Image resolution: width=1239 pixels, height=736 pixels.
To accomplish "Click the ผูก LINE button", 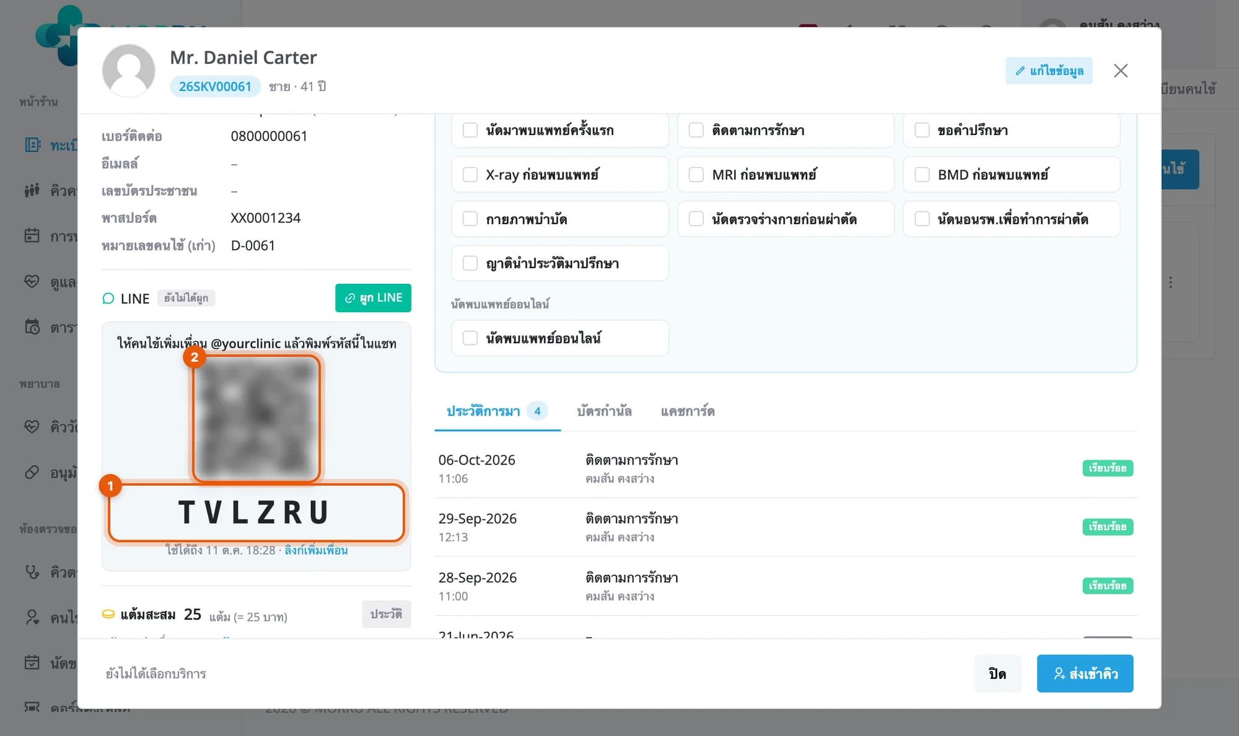I will pyautogui.click(x=373, y=298).
